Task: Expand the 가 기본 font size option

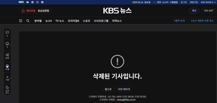Action: pos(7,78)
